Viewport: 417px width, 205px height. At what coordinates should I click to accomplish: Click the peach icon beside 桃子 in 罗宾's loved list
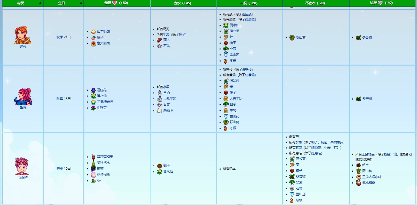(x=93, y=37)
